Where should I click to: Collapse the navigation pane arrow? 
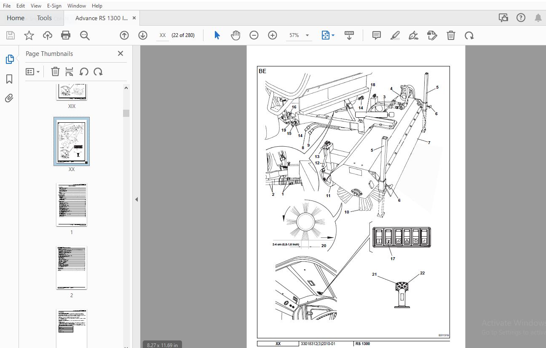pyautogui.click(x=136, y=200)
